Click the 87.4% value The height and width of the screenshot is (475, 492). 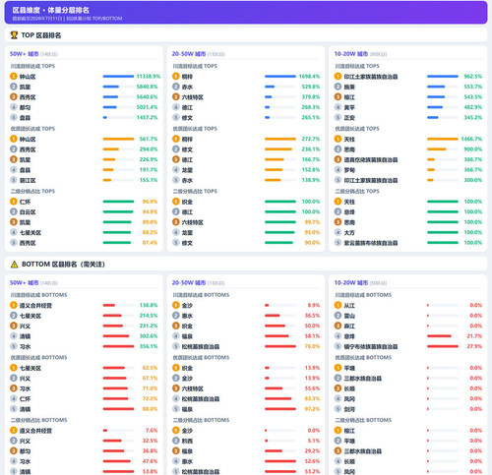tap(150, 243)
